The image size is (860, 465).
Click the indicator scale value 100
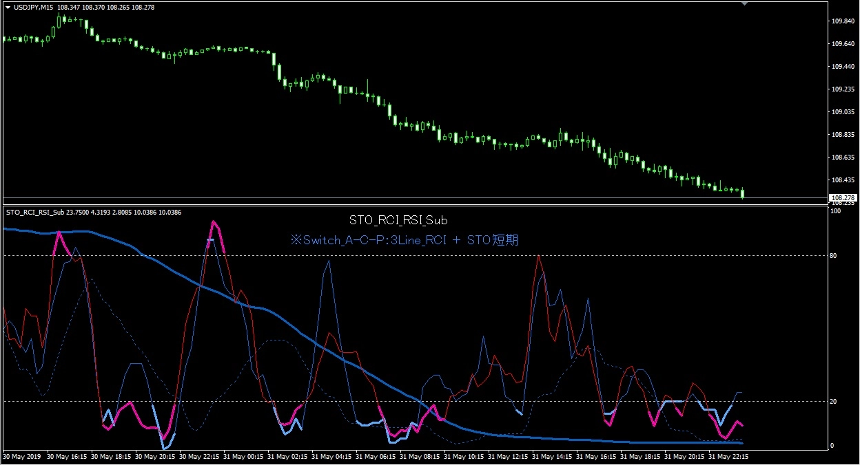point(837,211)
